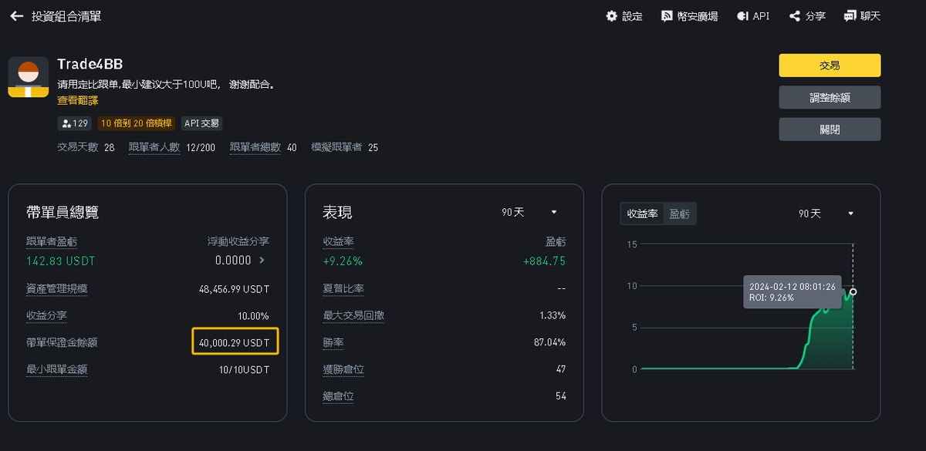Click 跟單者總數 label
Viewport: 926px width, 451px height.
point(255,147)
